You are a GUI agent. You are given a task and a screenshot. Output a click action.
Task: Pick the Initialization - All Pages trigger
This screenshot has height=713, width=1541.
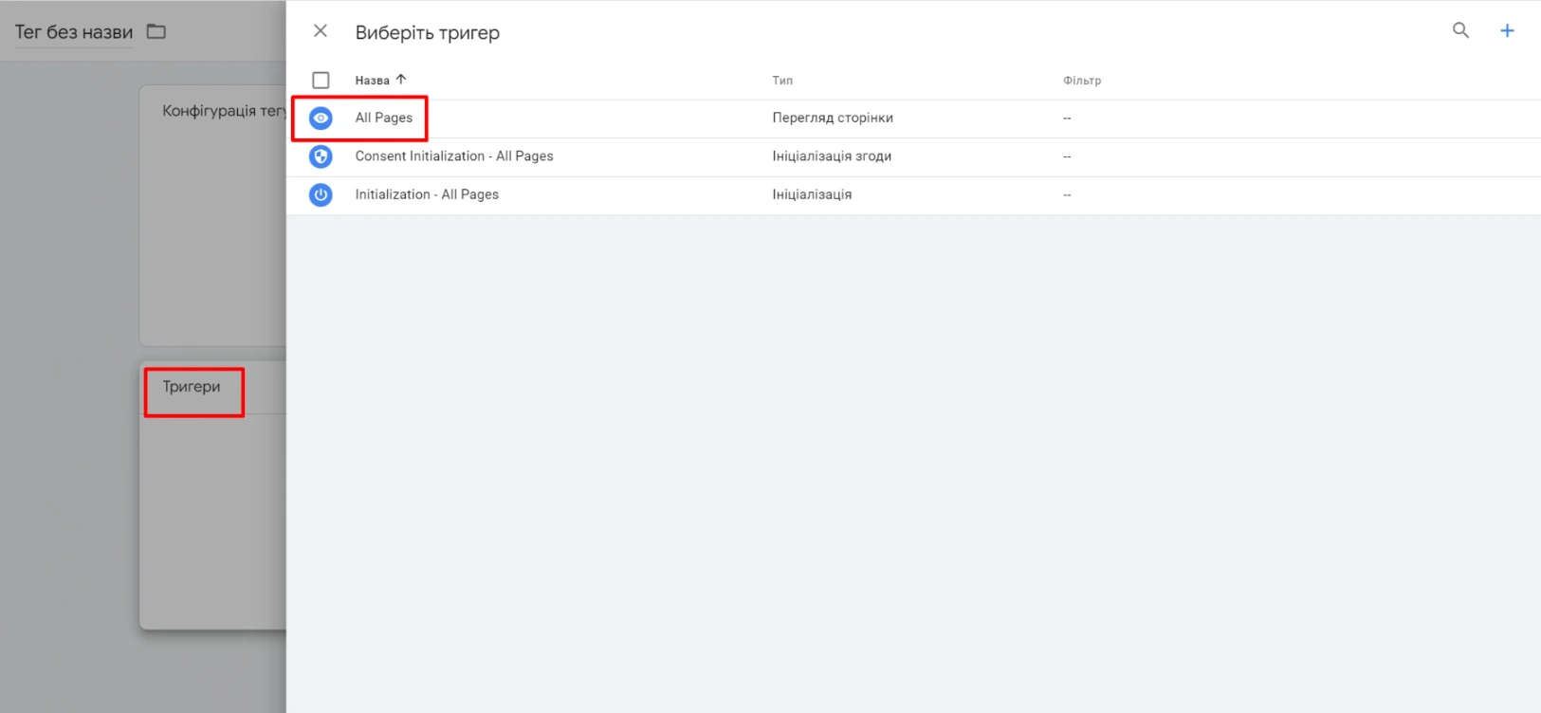(427, 194)
